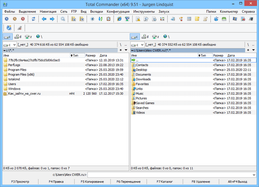259x187 pixels.
Task: Select the Downloads folder in right panel
Action: tap(144, 79)
